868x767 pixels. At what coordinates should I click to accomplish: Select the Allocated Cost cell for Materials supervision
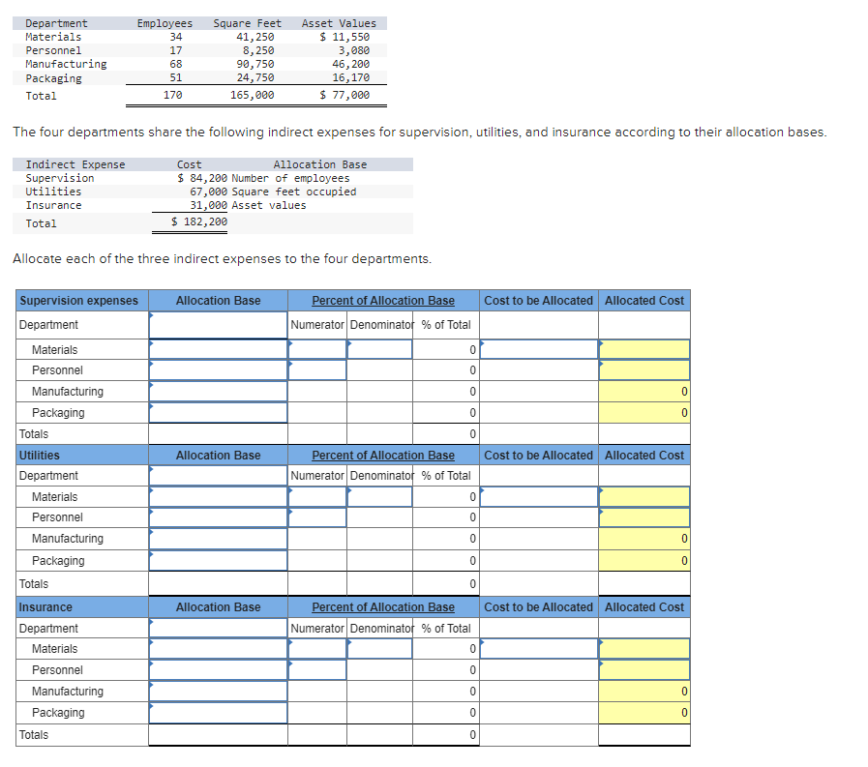tap(644, 349)
